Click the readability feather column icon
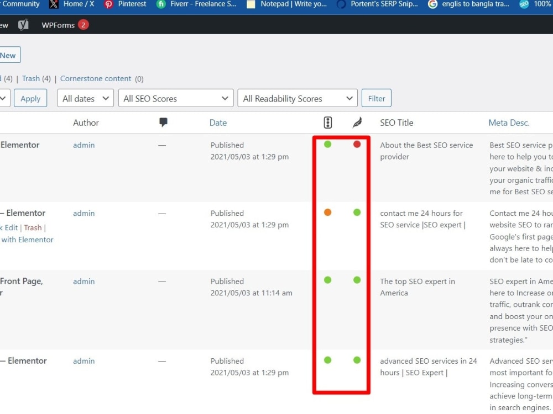The image size is (553, 414). [x=357, y=123]
